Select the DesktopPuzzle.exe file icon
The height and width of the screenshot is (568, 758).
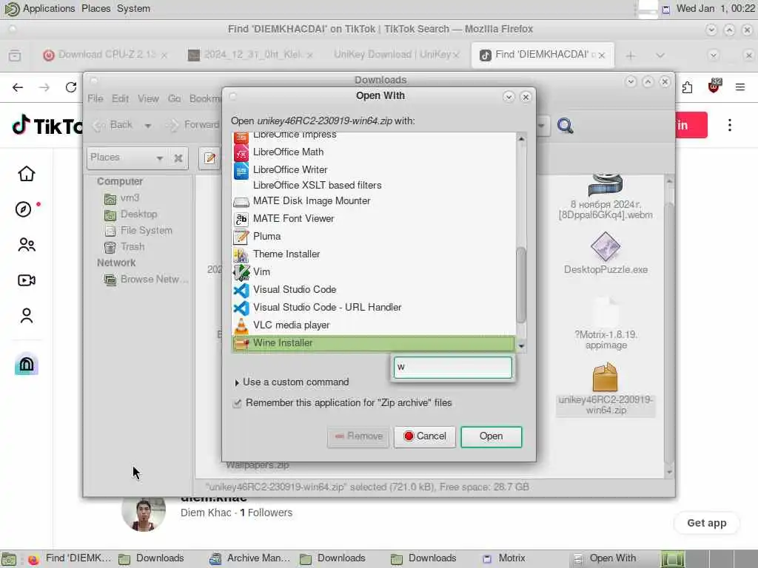606,247
